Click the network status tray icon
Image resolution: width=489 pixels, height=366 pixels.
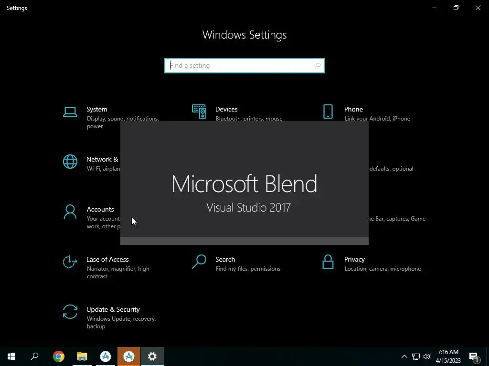(x=416, y=356)
